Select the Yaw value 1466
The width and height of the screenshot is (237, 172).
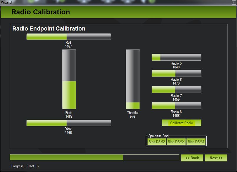(x=68, y=132)
